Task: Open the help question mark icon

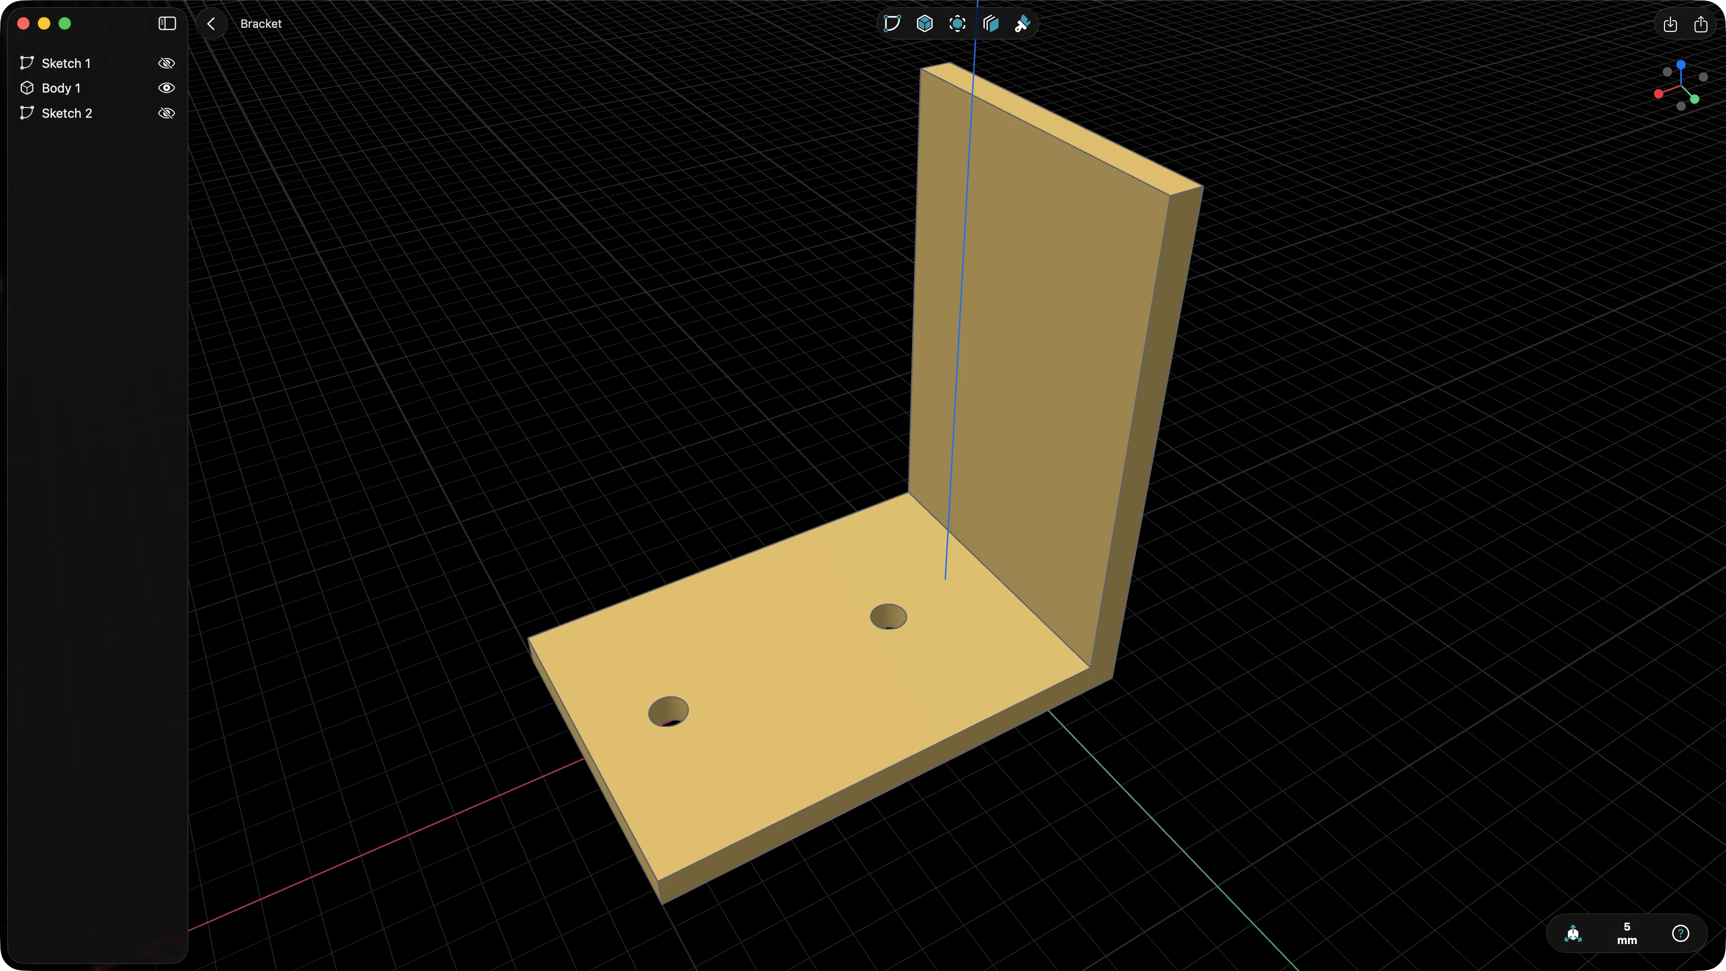Action: (x=1681, y=934)
